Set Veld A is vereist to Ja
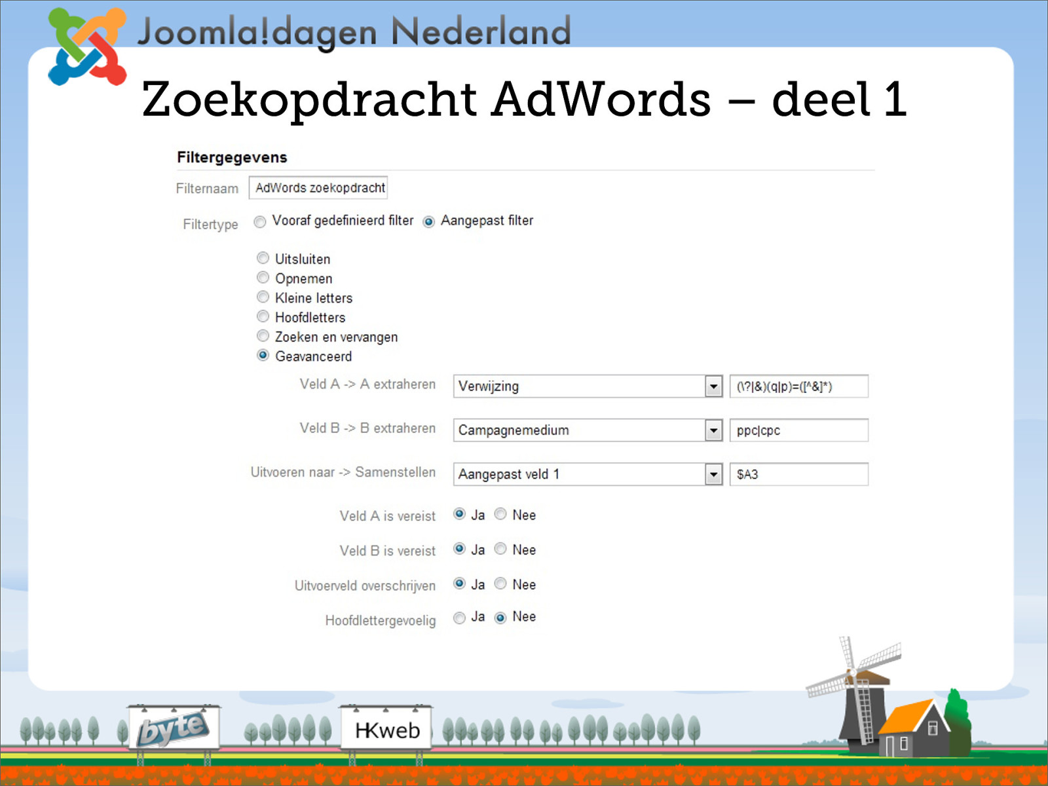The width and height of the screenshot is (1048, 786). click(460, 514)
